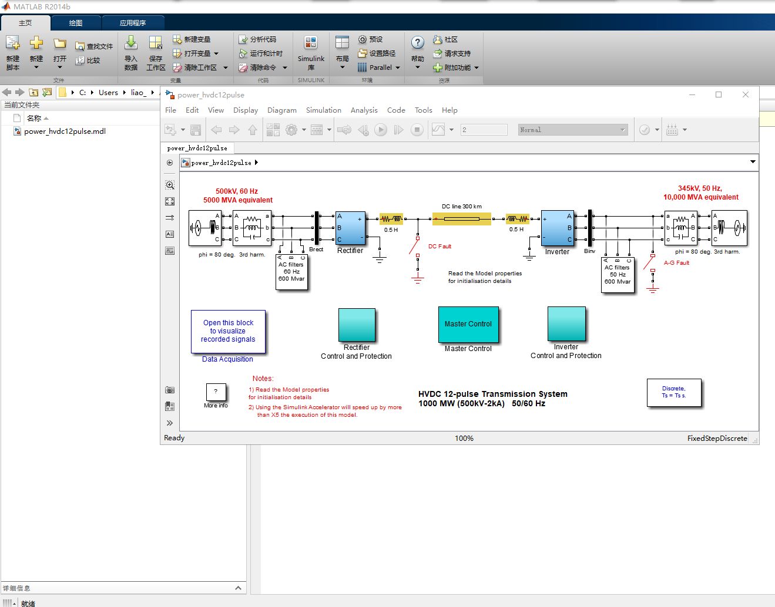775x607 pixels.
Task: Click the Save model icon in Simulink toolbar
Action: click(196, 130)
